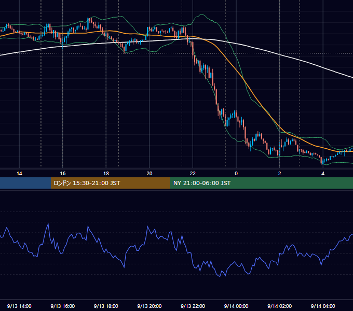Click the 9/13 14:00 date label
This screenshot has width=353, height=311.
[x=19, y=306]
